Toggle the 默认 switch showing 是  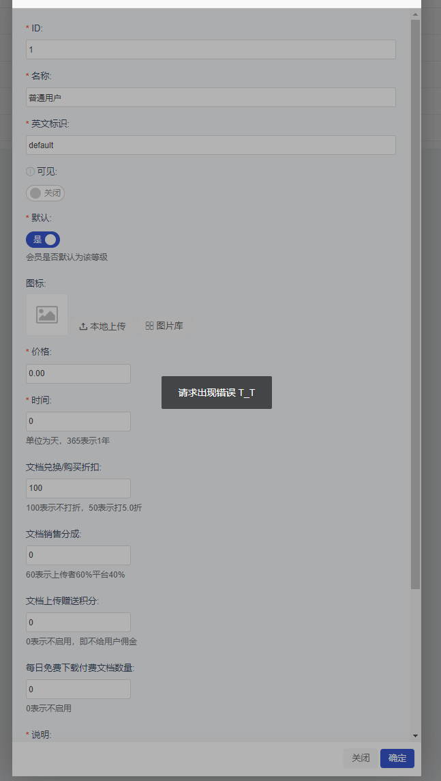43,240
